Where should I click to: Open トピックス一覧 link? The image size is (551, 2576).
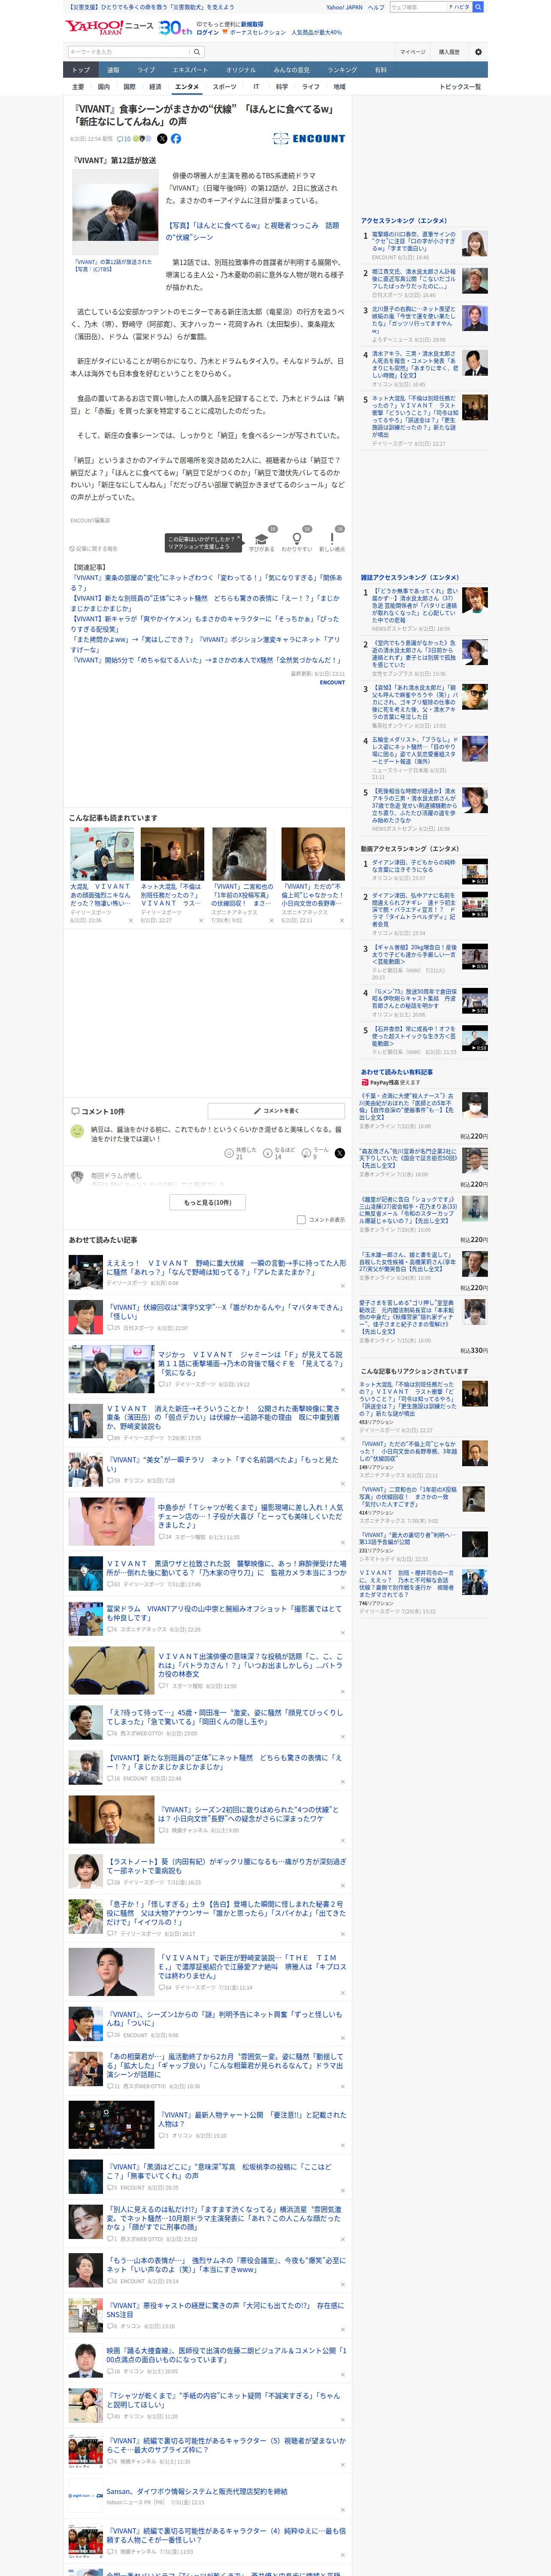click(460, 87)
